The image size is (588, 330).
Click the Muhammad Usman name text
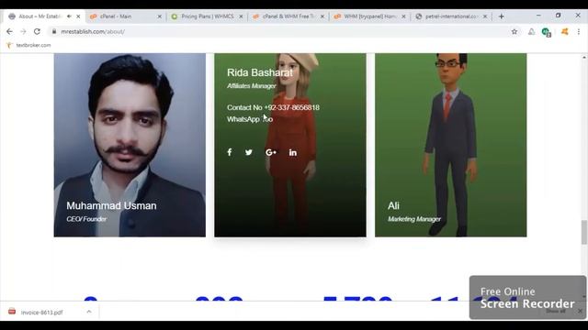(111, 205)
